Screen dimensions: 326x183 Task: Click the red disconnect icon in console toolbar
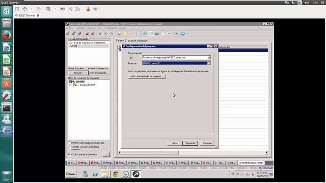click(x=79, y=34)
